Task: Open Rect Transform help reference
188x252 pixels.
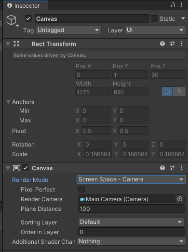Action: pos(162,44)
